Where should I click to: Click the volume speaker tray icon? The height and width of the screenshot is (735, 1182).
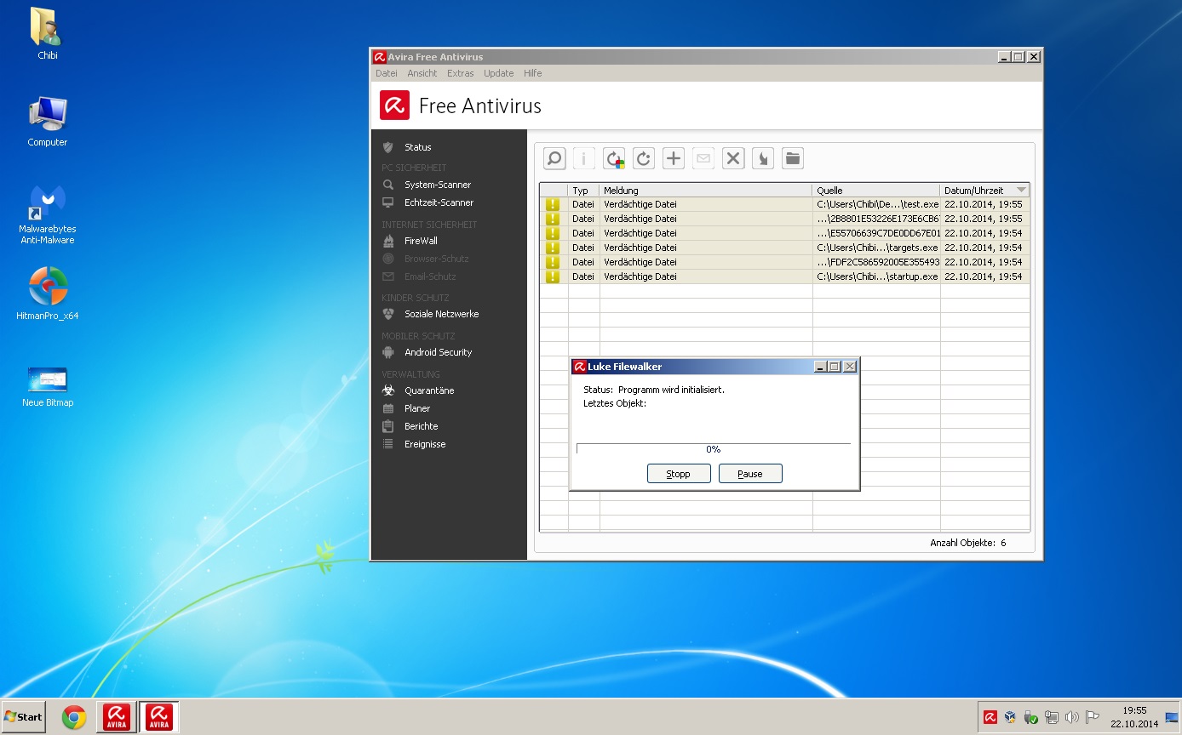pos(1072,717)
